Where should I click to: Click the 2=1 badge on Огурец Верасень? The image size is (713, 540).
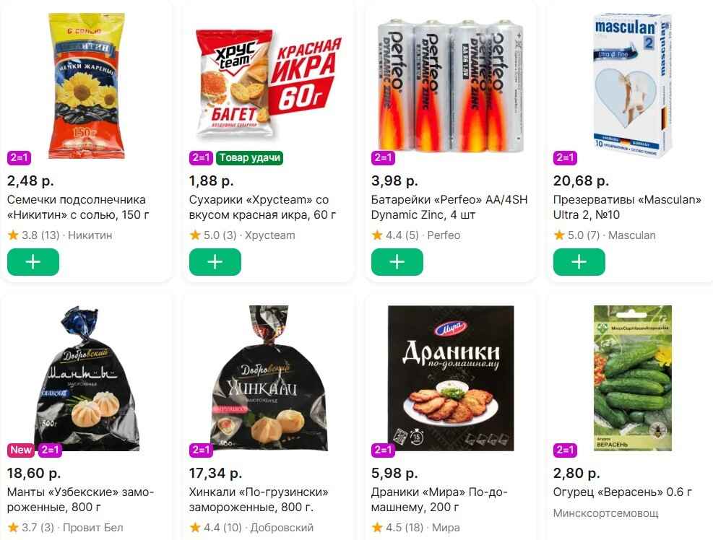coord(565,450)
